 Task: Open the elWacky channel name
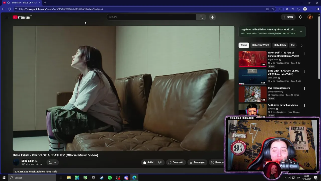click(272, 109)
